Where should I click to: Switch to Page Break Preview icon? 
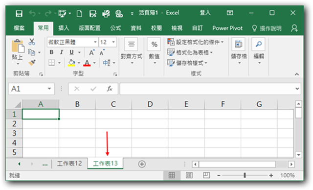click(206, 175)
